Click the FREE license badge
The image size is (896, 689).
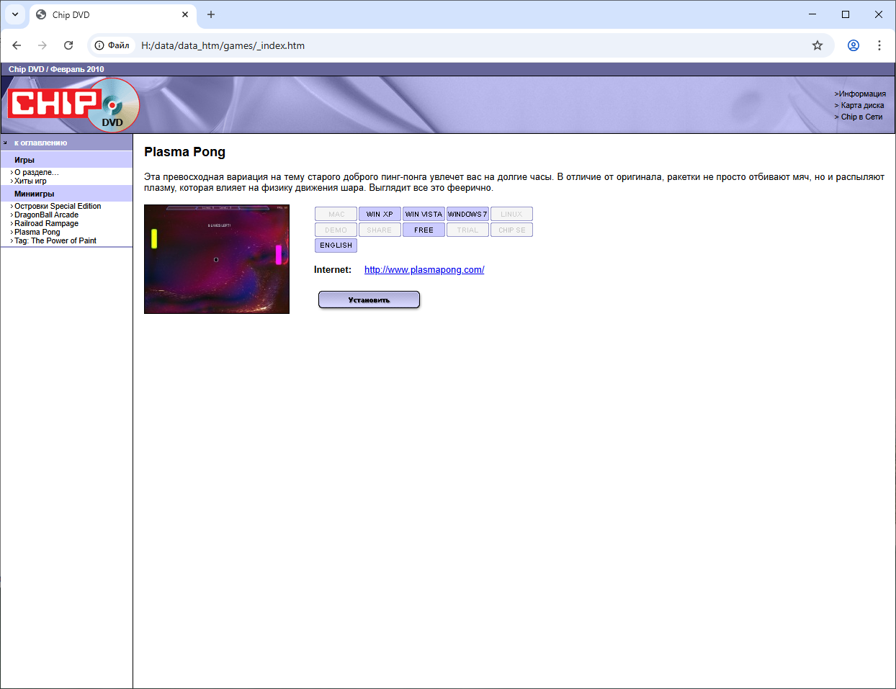pos(424,230)
